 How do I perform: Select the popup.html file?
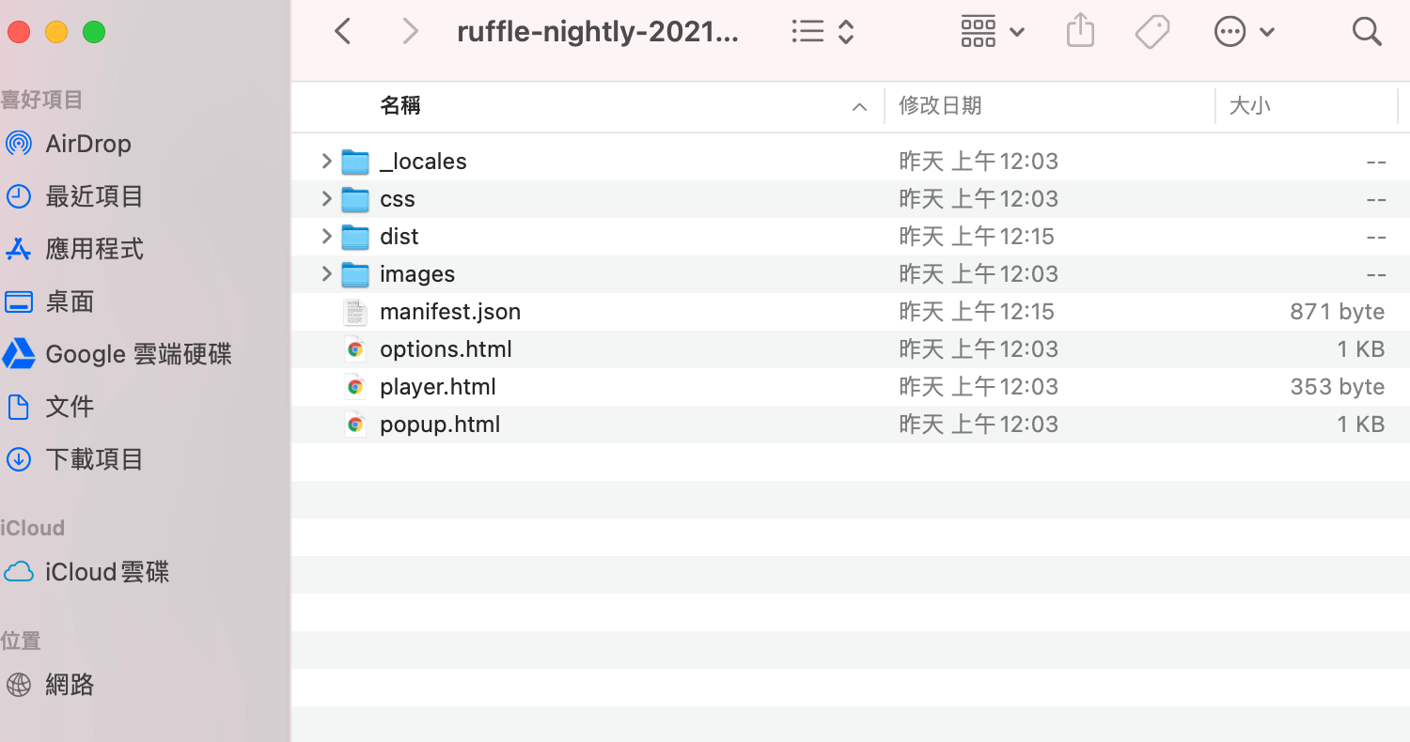pos(440,425)
